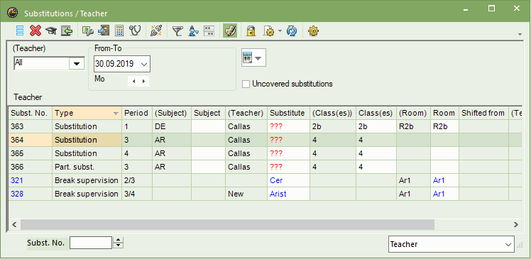Click the blue Cer substitute cell
The height and width of the screenshot is (259, 531).
[x=288, y=180]
